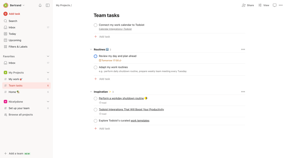Image resolution: width=286 pixels, height=158 pixels.
Task: Collapse the Nicelydone team list
Action: coord(48,102)
